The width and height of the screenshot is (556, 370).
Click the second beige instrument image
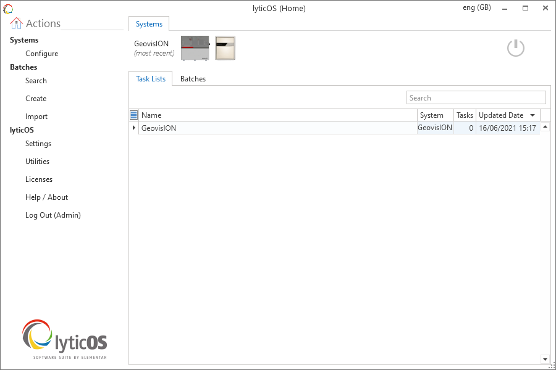(x=225, y=48)
